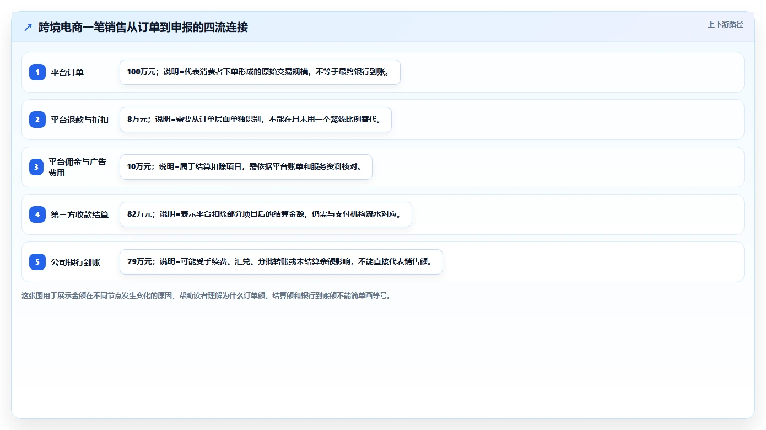Select step 3 number badge
The width and height of the screenshot is (766, 430).
pyautogui.click(x=37, y=167)
